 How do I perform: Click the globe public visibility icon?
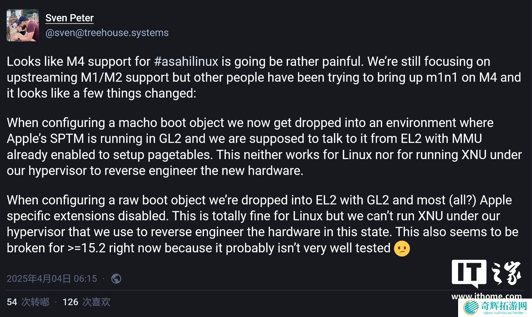pyautogui.click(x=116, y=279)
